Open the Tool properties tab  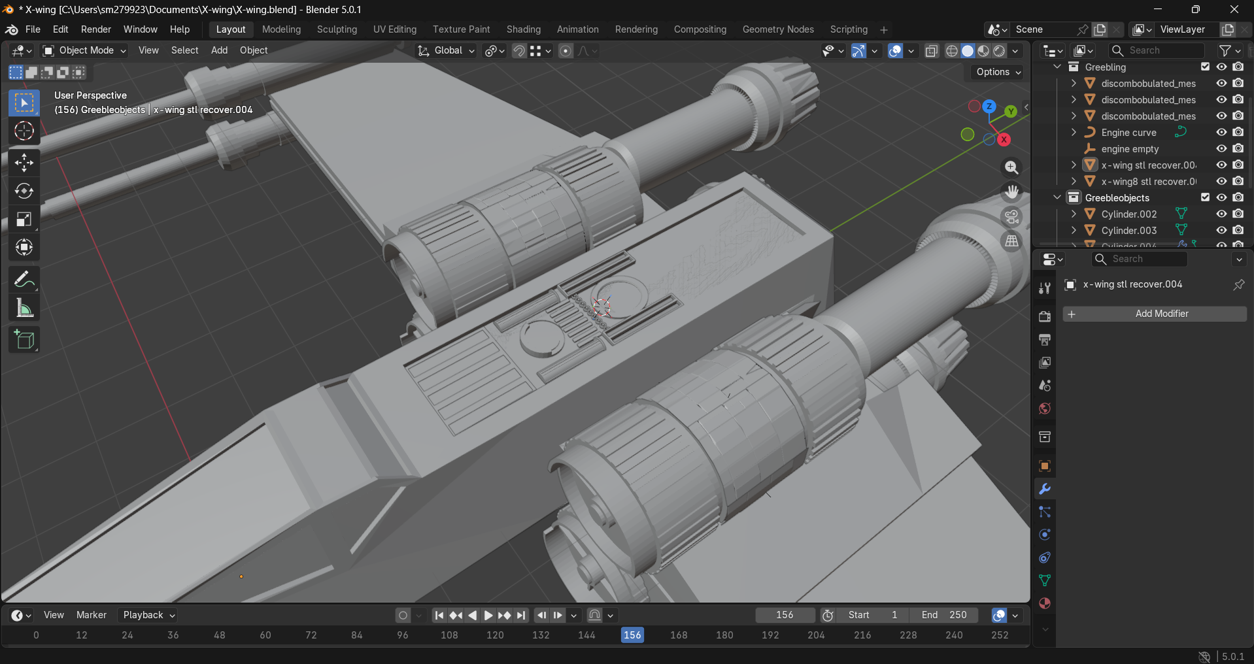click(x=1045, y=288)
